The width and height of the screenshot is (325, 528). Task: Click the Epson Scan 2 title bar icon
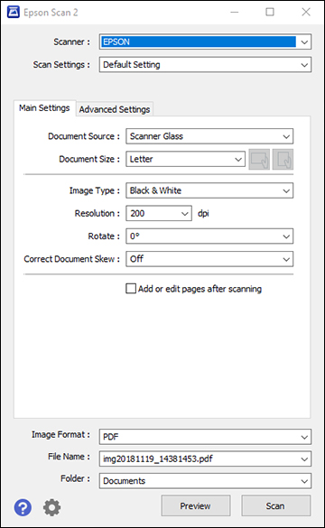tap(14, 12)
